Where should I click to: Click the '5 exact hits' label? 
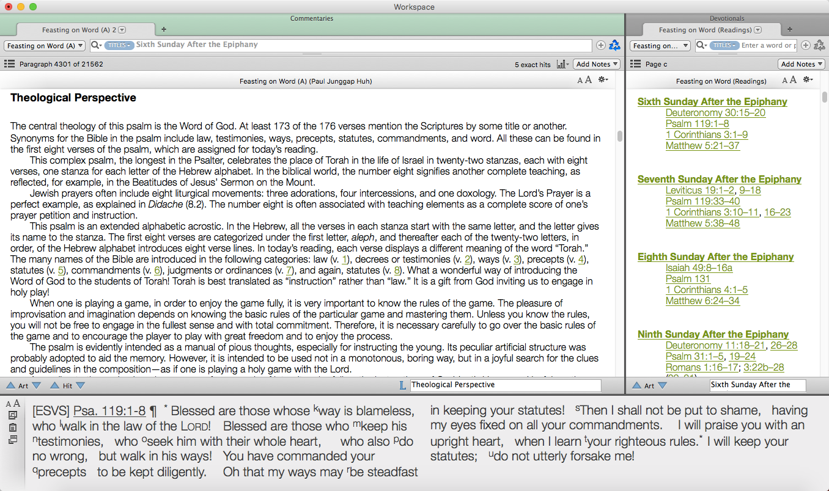pyautogui.click(x=532, y=65)
